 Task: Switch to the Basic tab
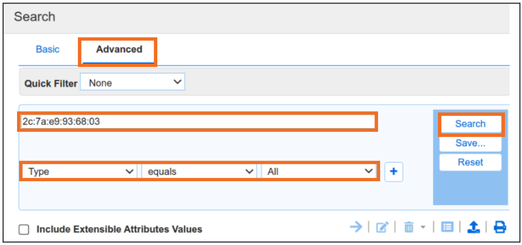(x=47, y=49)
